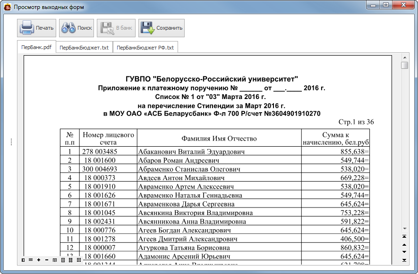Click the Печать printer button
This screenshot has width=418, height=274.
point(36,28)
